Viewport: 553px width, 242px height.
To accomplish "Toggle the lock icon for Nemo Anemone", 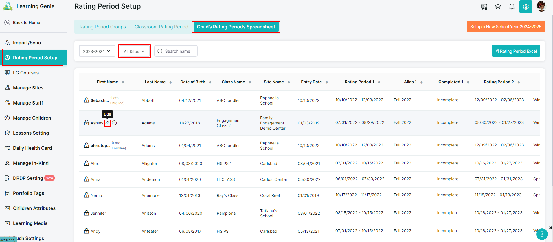I will click(x=87, y=195).
